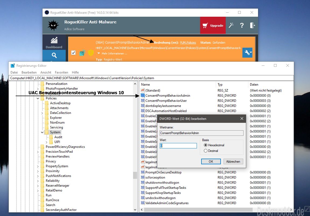Click OK in the DWORD dialog
Screen dimensions: 310x216
point(211,161)
